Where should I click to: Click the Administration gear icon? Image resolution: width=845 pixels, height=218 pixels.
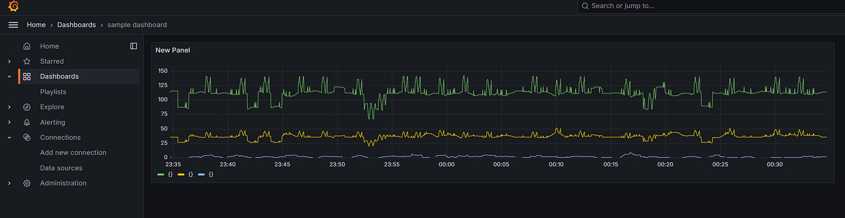27,183
